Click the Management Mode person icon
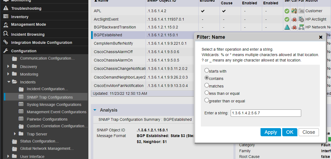Viewport: 331px width, 159px height. point(6,25)
